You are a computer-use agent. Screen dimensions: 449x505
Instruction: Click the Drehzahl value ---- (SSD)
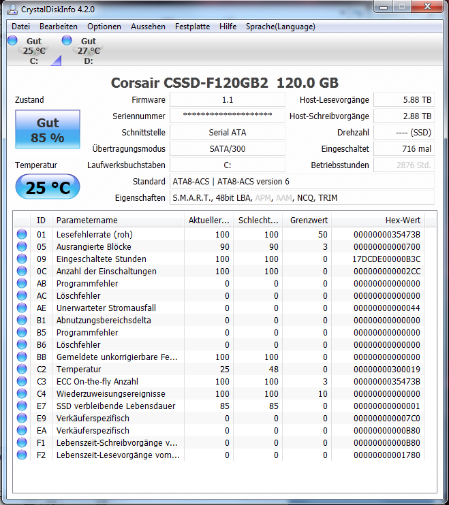404,132
